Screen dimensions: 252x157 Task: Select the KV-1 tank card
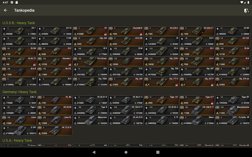point(19,31)
